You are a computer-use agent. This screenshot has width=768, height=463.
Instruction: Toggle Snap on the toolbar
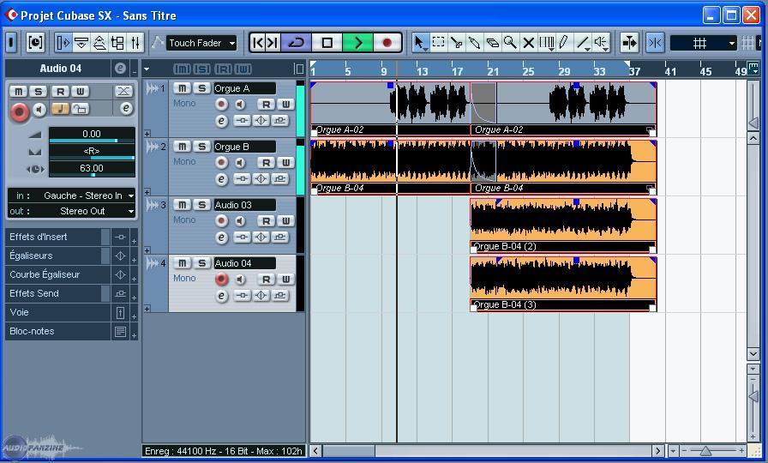(655, 43)
